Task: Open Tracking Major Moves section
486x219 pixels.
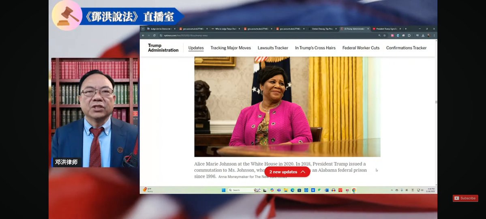Action: click(x=231, y=48)
